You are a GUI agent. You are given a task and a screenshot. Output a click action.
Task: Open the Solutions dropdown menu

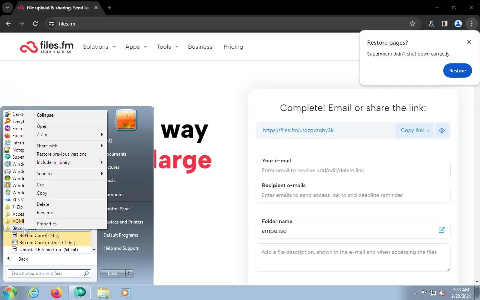tap(99, 47)
